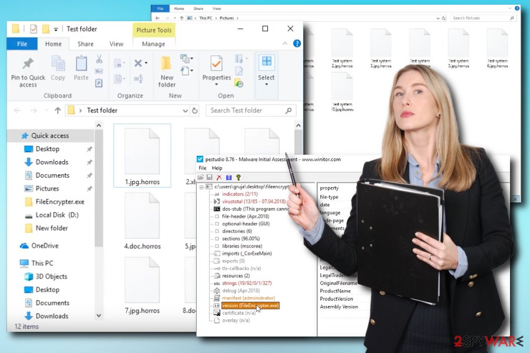
Task: Click the Help question mark in Test folder
Action: tap(297, 44)
